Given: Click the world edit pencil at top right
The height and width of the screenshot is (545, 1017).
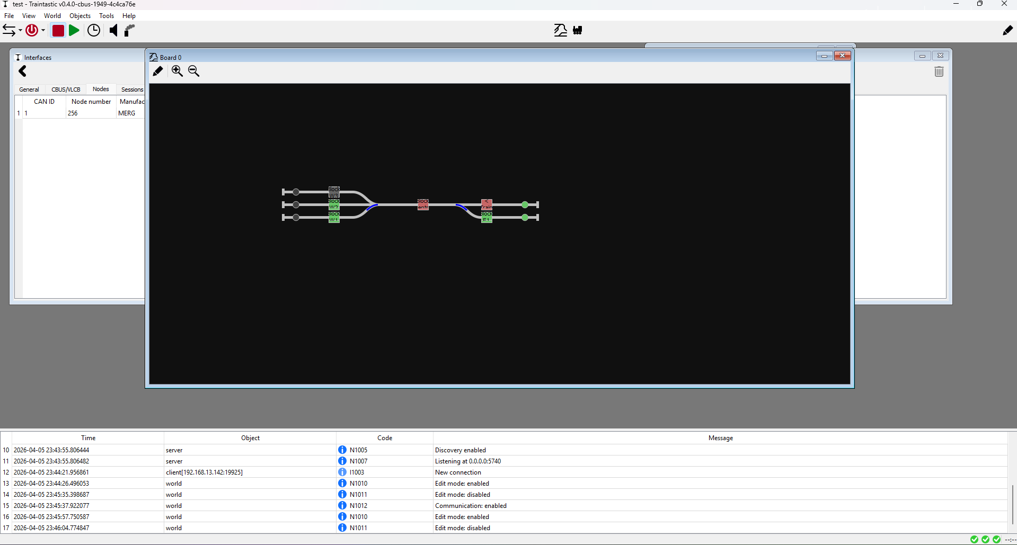Looking at the screenshot, I should (1007, 31).
